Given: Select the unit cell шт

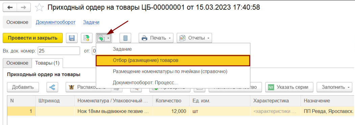Looking at the screenshot, I should coord(220,111).
